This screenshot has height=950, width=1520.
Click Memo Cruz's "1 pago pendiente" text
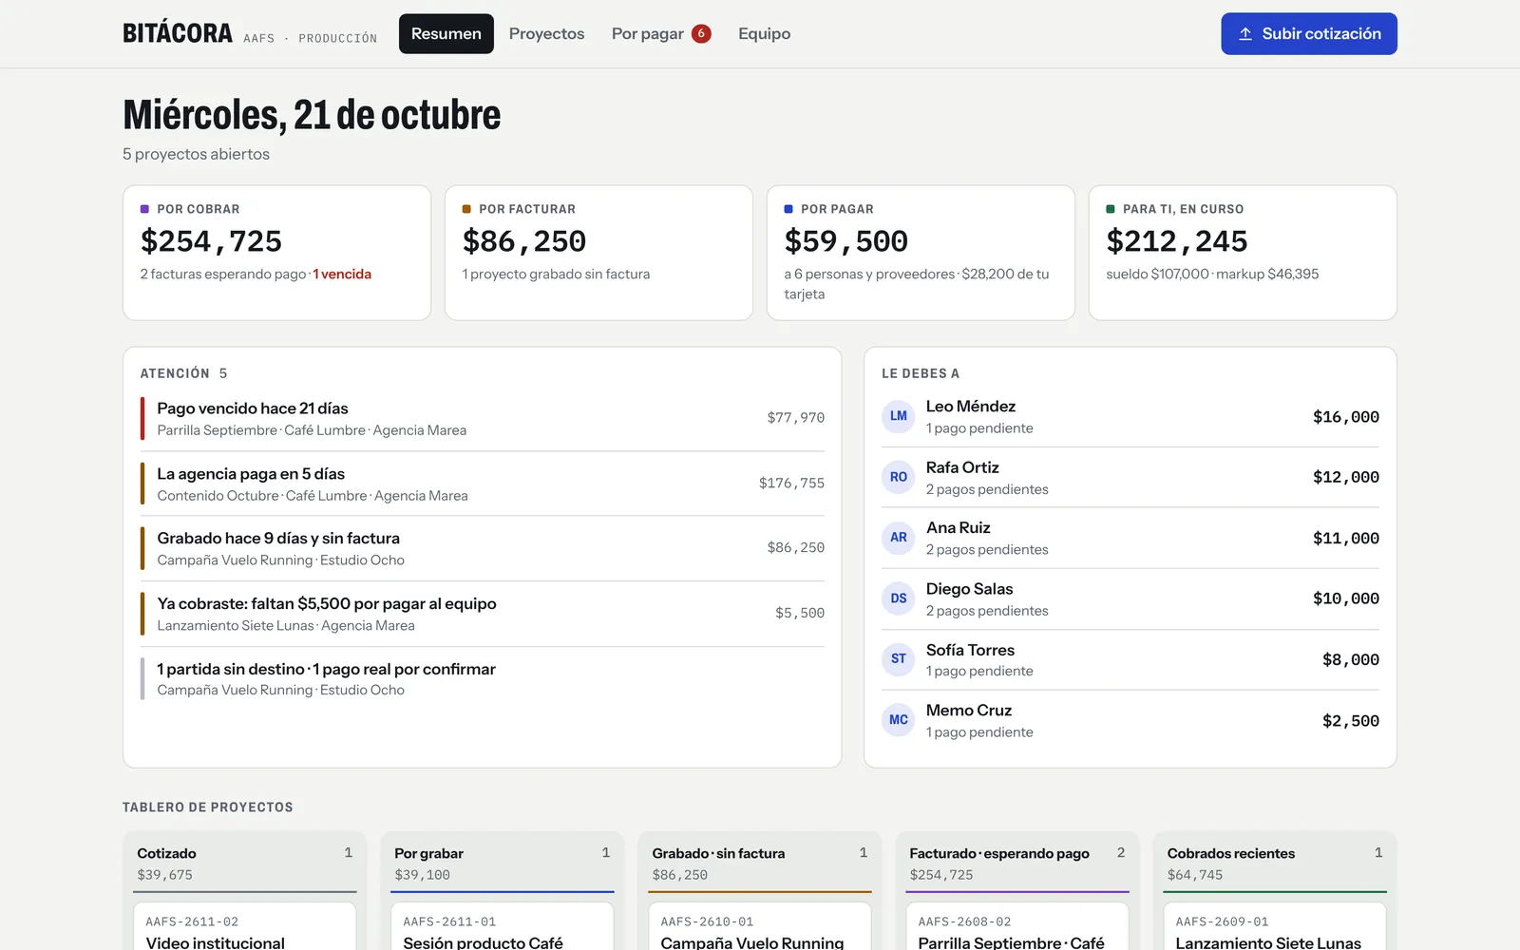[979, 732]
